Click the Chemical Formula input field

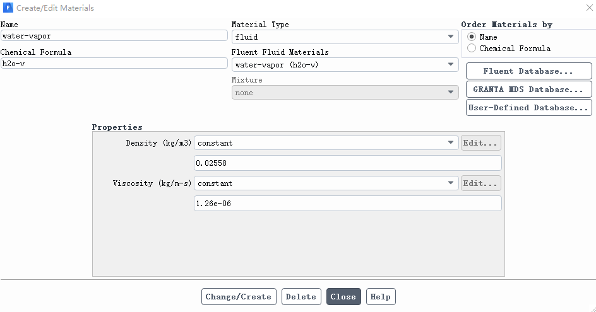114,64
